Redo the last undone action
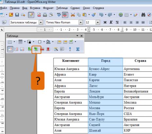Viewport: 152px width, 134px height. [x=110, y=15]
